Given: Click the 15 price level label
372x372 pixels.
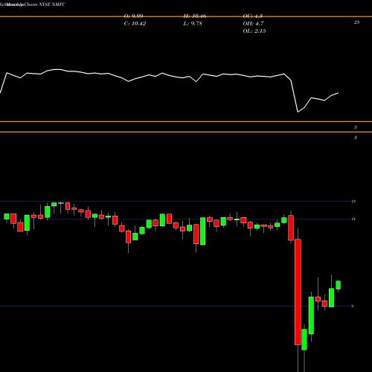Looking at the screenshot, I should tap(353, 202).
